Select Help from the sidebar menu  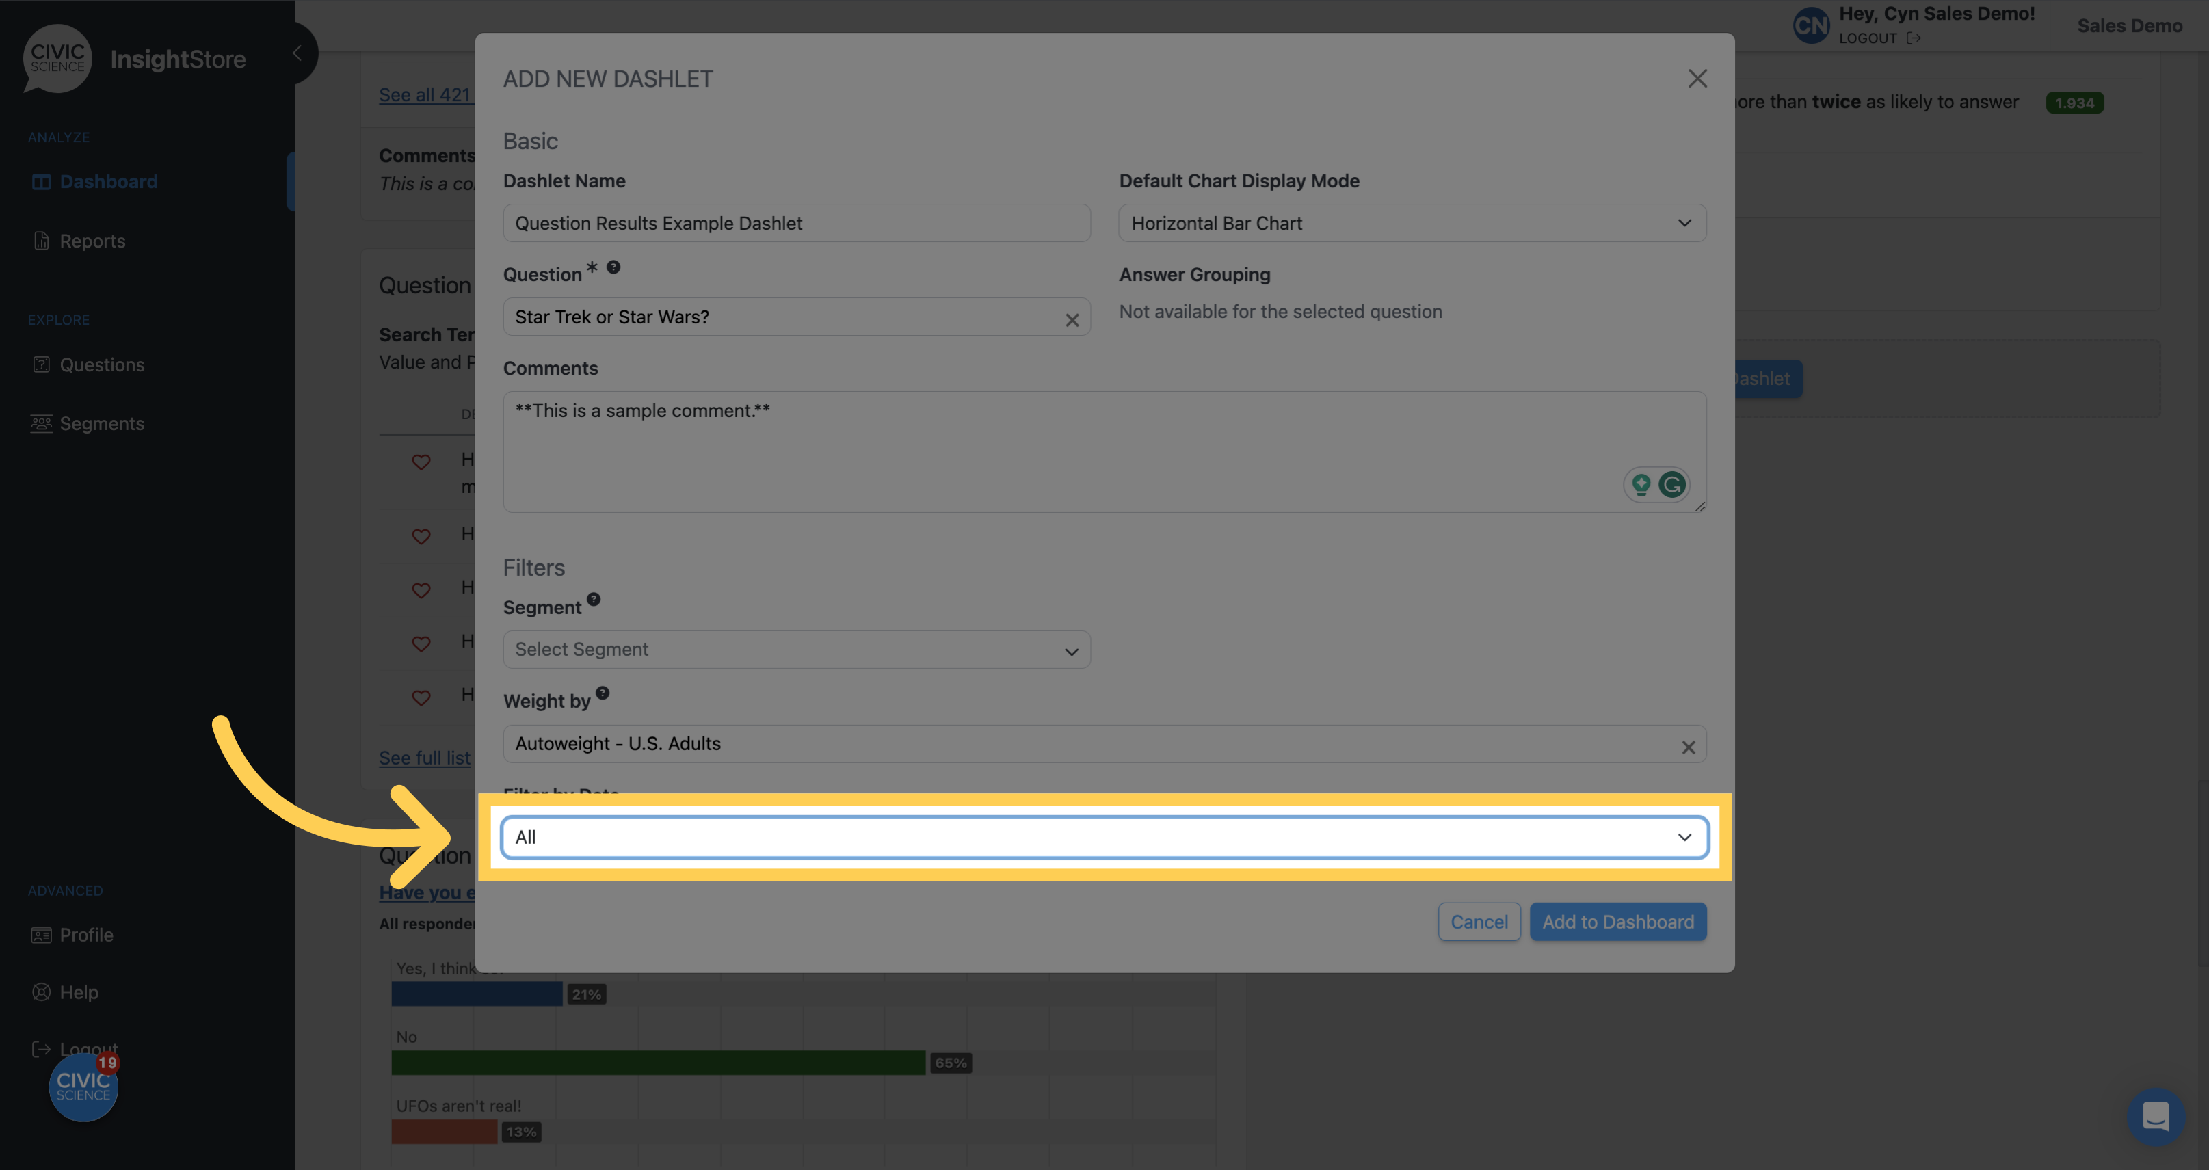77,992
